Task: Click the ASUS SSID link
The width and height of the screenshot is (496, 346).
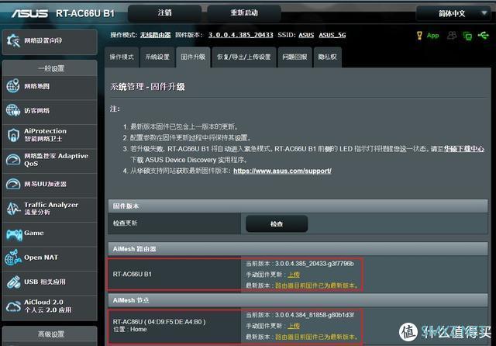Action: click(306, 35)
